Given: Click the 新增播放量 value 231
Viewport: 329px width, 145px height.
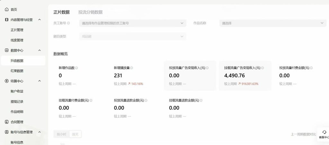Looking at the screenshot, I should 118,76.
